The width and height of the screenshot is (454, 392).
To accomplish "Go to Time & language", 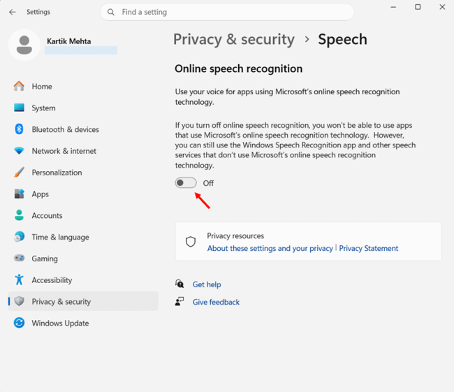I will [83, 237].
